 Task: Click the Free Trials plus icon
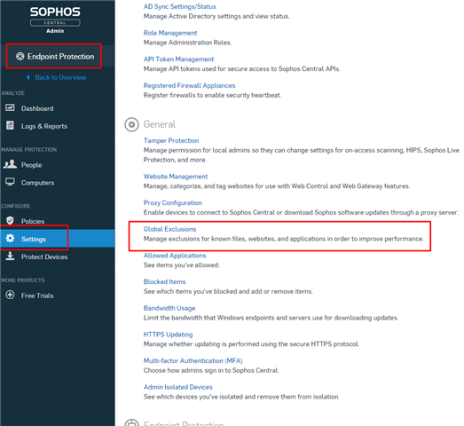point(10,296)
